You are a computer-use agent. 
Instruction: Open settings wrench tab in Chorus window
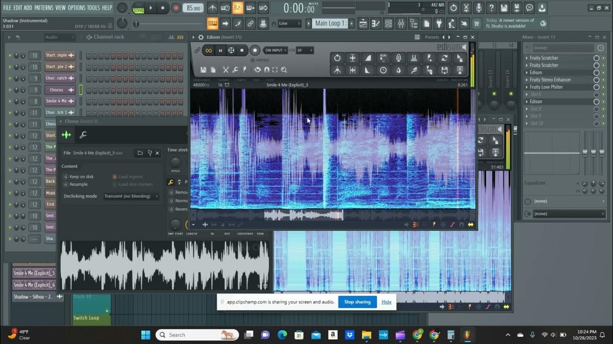pos(83,135)
